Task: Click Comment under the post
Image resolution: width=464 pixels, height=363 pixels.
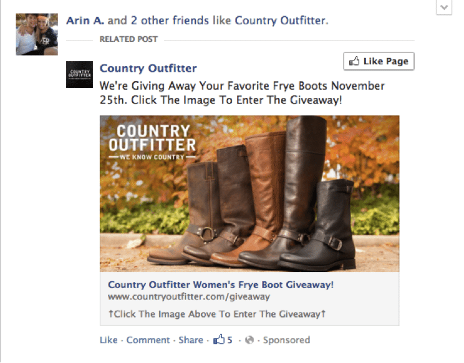Action: click(x=148, y=340)
